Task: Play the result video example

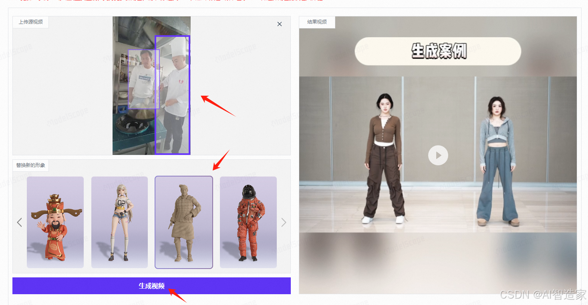Action: tap(438, 155)
